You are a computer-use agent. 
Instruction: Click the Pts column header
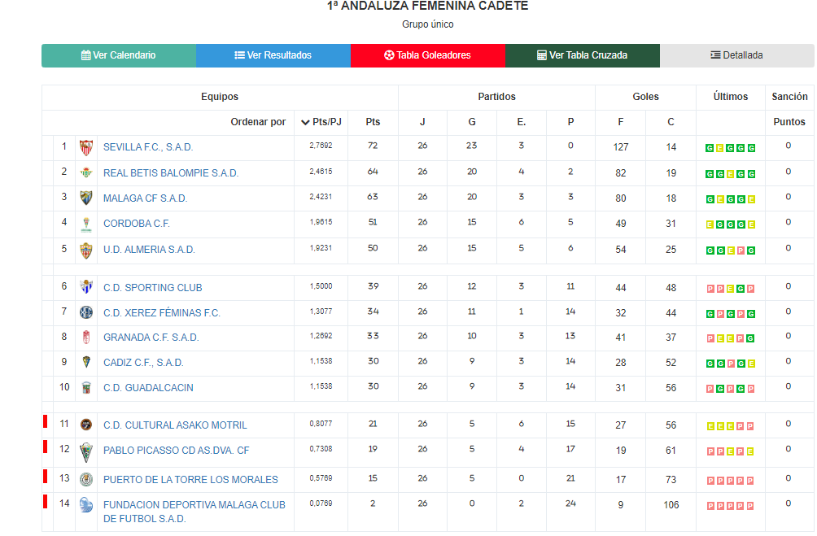tap(373, 122)
